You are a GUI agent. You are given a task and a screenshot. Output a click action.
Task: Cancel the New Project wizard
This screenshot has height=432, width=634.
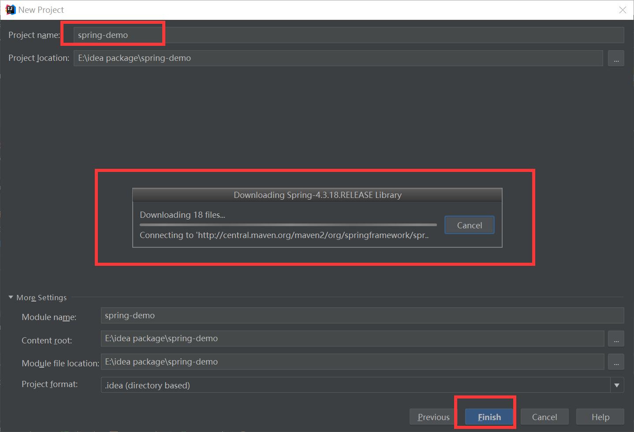tap(544, 417)
